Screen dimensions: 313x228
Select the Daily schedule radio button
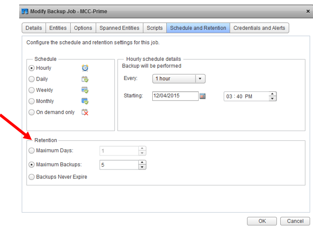tap(31, 79)
